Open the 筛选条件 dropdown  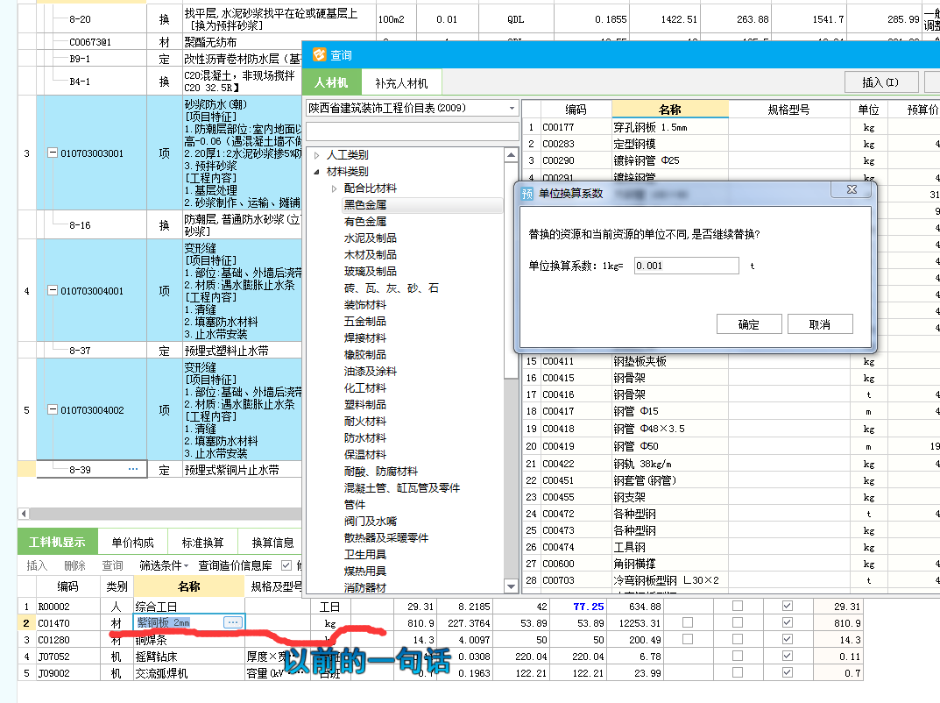(x=164, y=565)
